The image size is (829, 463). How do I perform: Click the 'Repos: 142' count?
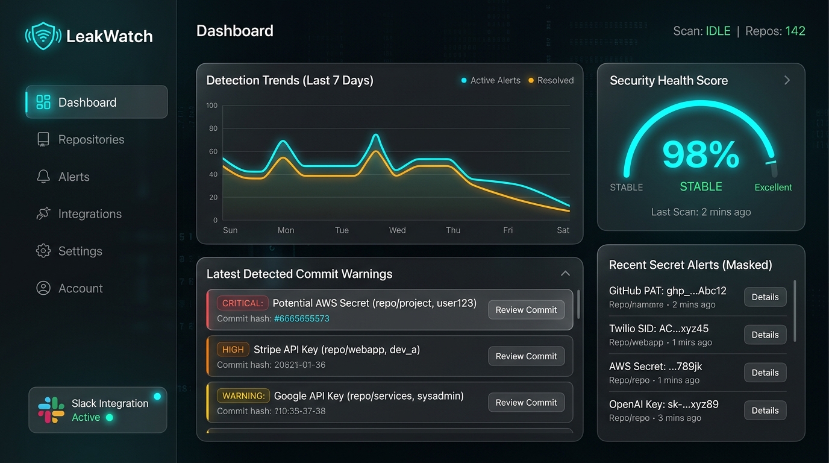[x=775, y=31]
